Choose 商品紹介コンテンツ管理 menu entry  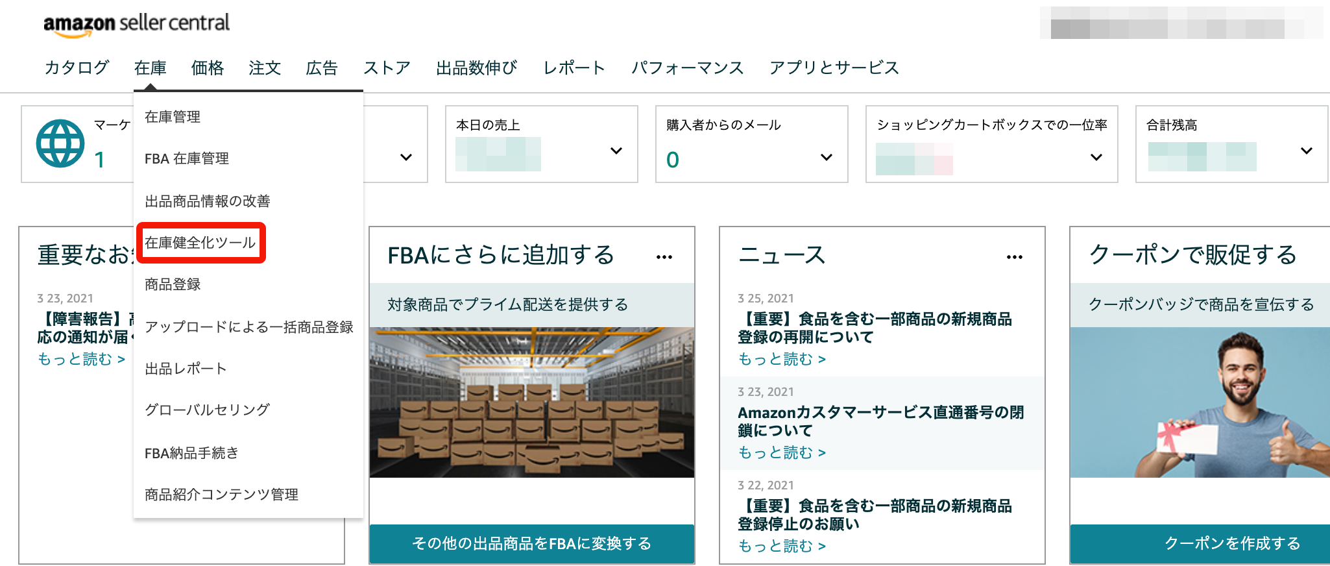pyautogui.click(x=221, y=495)
